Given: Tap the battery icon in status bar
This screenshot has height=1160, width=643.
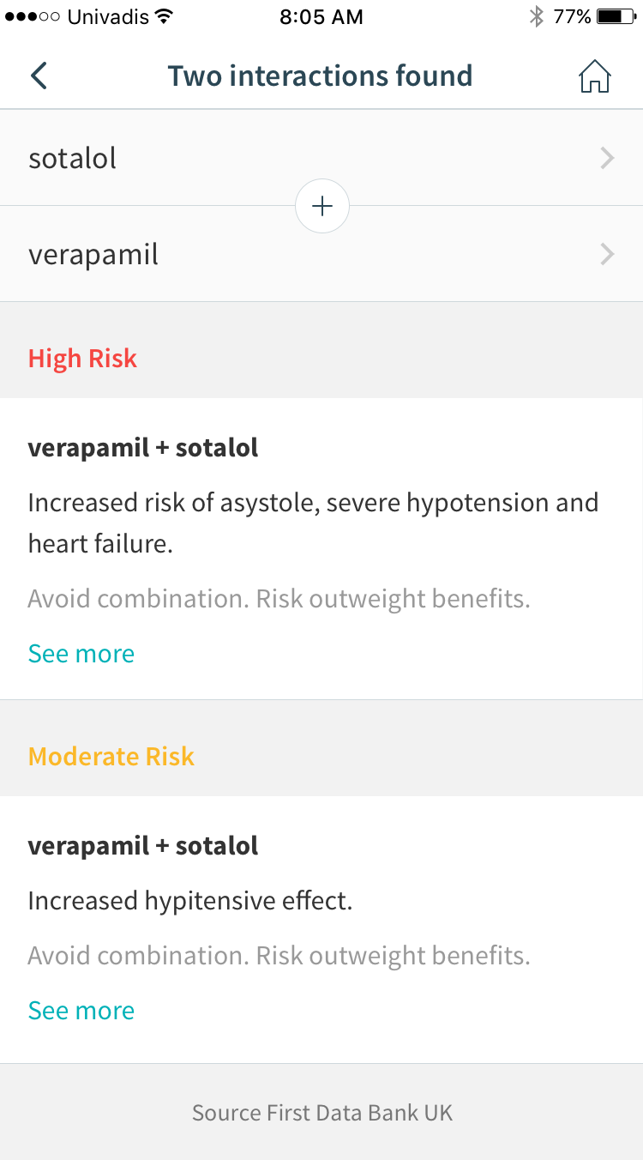Looking at the screenshot, I should [x=615, y=16].
